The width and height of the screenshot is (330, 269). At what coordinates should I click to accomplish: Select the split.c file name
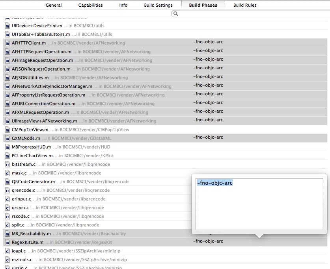click(x=18, y=225)
